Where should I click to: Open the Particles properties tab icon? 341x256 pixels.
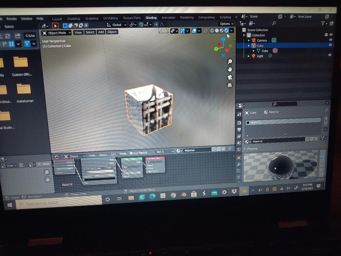[x=239, y=170]
